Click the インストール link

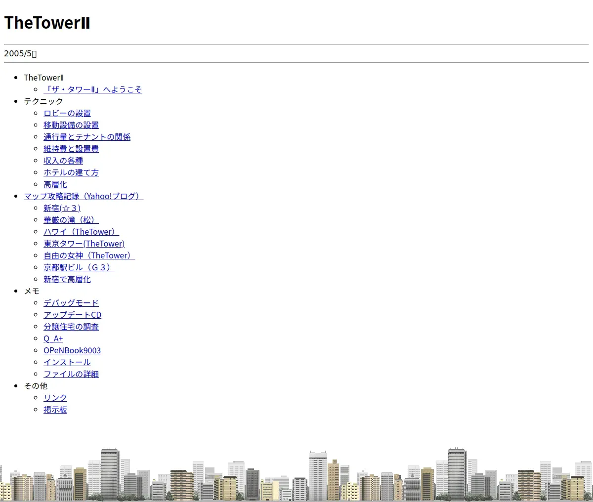pyautogui.click(x=67, y=362)
